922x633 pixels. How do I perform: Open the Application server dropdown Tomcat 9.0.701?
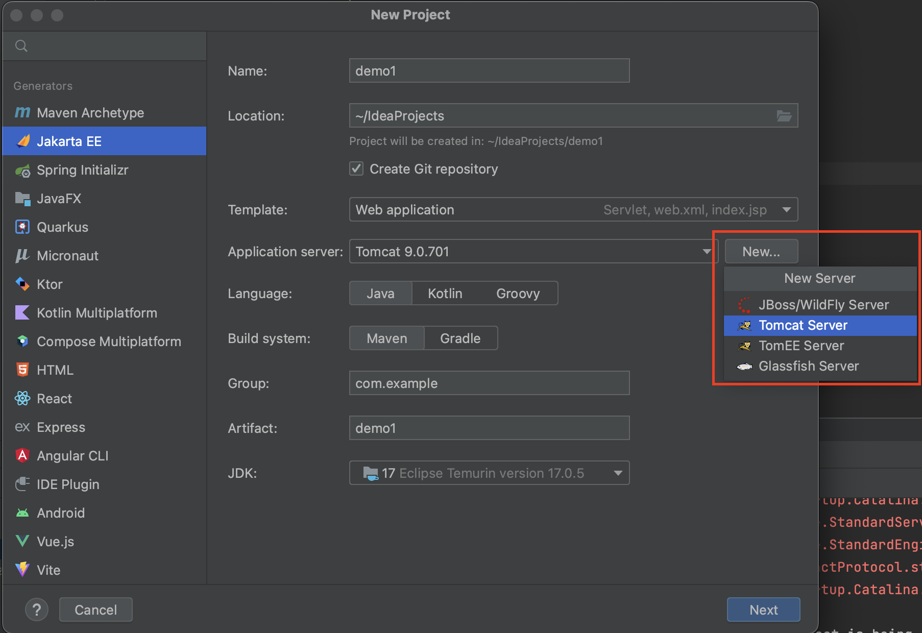click(533, 252)
